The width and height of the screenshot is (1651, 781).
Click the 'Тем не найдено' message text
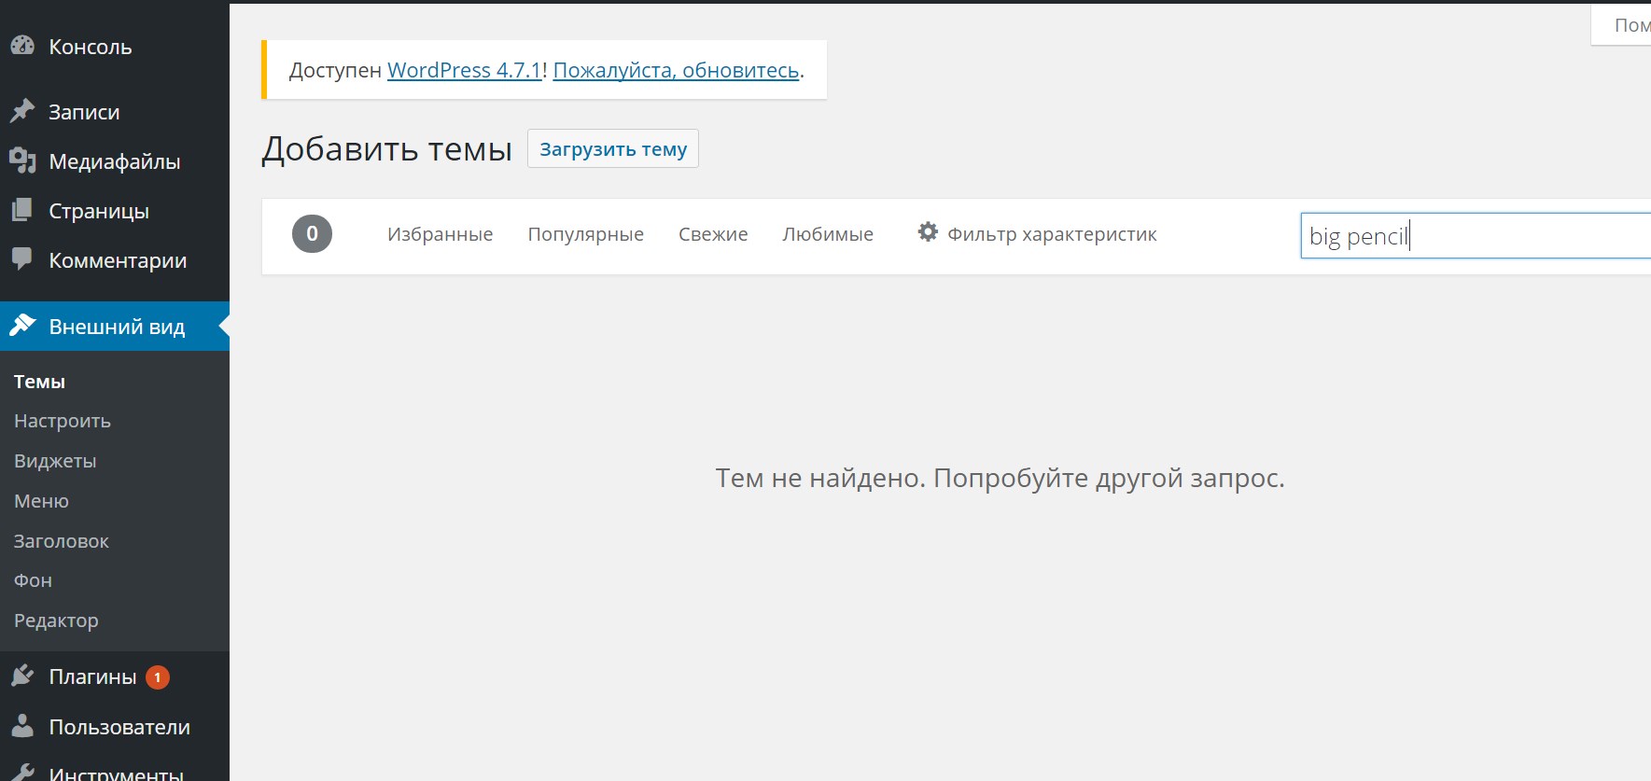tap(1000, 478)
